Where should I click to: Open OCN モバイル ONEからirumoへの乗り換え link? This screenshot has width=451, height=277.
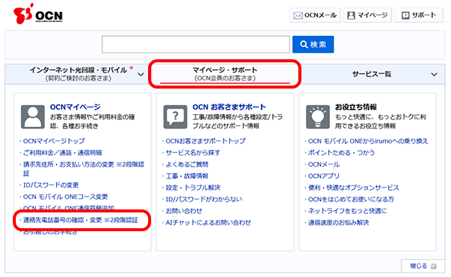368,141
